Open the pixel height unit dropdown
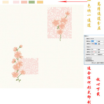 coord(101,44)
